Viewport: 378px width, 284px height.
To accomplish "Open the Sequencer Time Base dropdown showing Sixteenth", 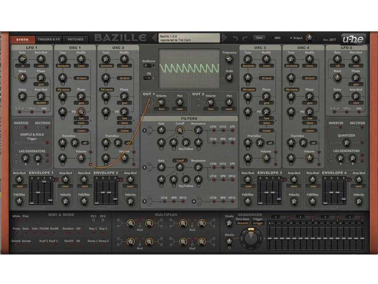I will tap(242, 223).
